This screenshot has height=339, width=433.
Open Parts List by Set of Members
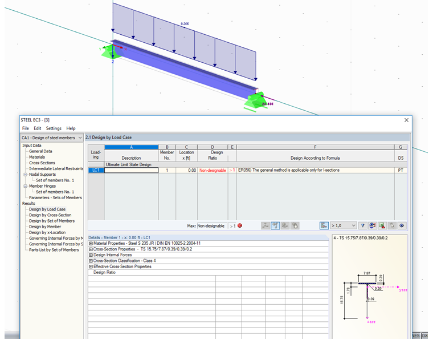[x=54, y=250]
